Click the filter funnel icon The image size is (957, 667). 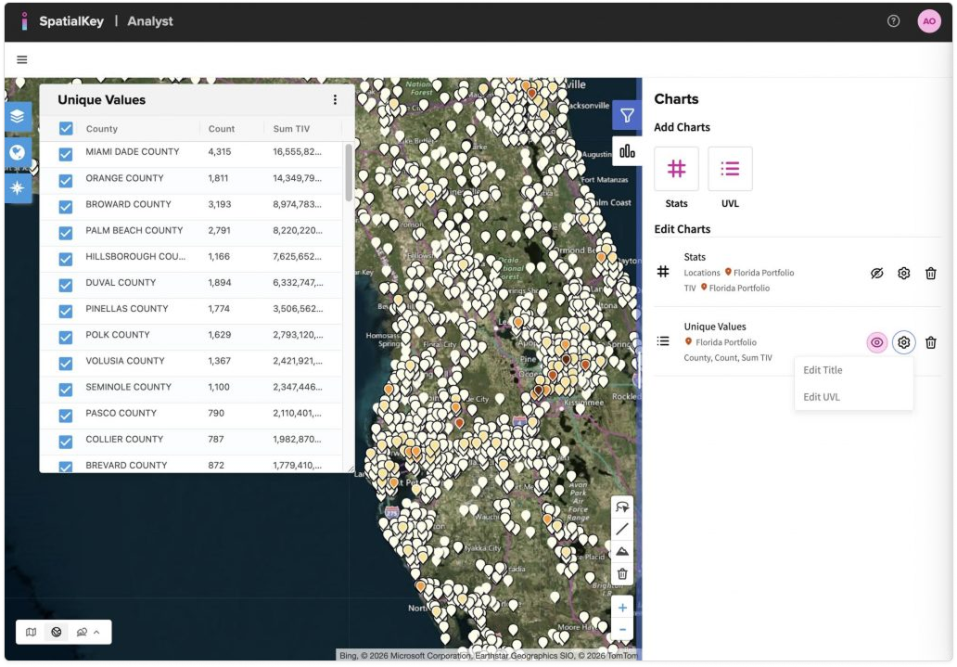tap(627, 115)
